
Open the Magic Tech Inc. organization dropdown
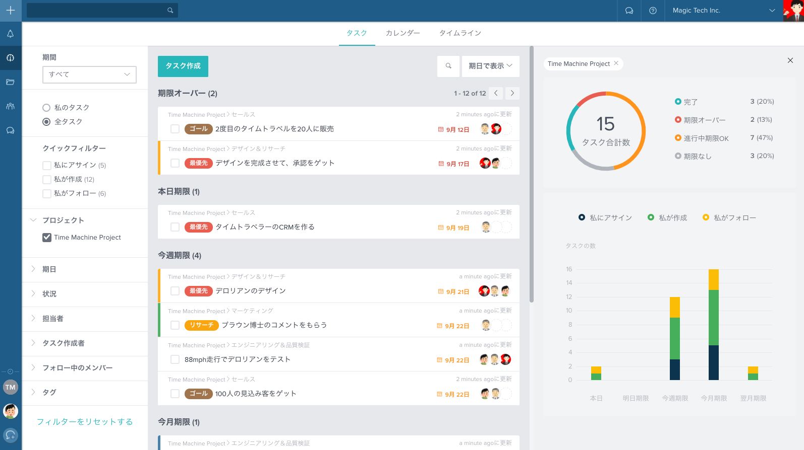click(x=723, y=11)
